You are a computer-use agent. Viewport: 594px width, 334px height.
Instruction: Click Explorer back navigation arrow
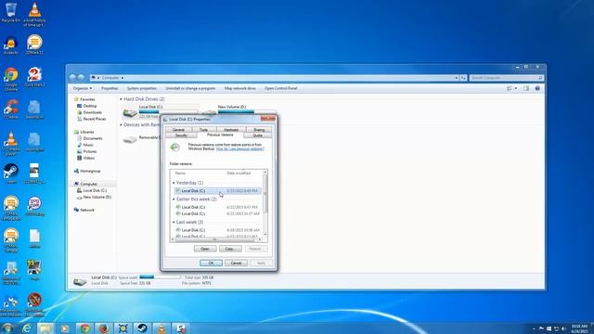coord(72,78)
